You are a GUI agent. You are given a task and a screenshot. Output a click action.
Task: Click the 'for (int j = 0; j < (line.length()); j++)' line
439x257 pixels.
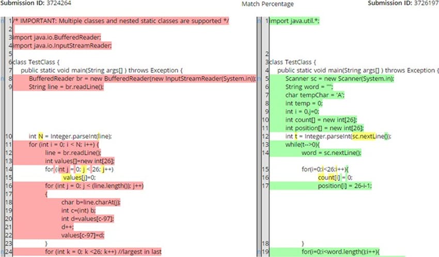94,186
